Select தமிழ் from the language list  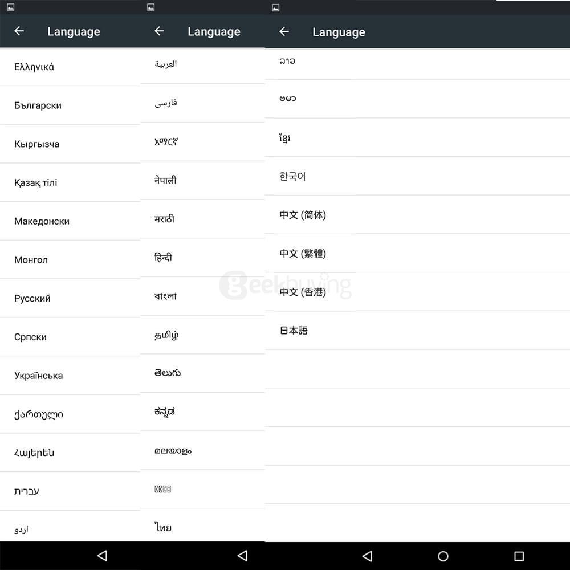click(166, 335)
